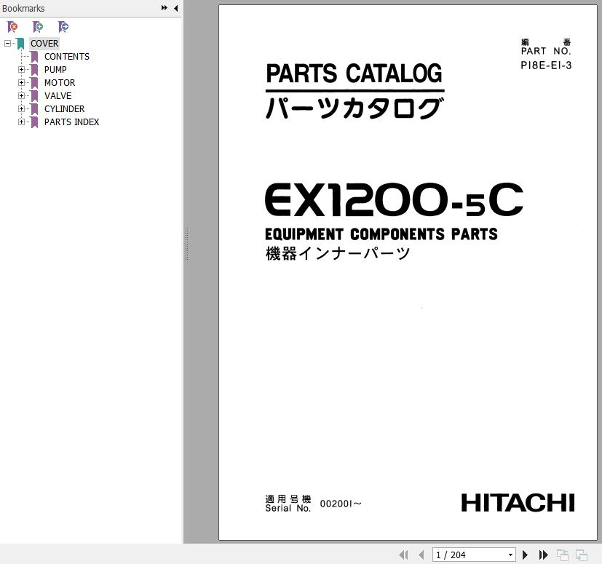Viewport: 602px width, 564px height.
Task: Expand the CYLINDER bookmark
Action: [x=22, y=109]
